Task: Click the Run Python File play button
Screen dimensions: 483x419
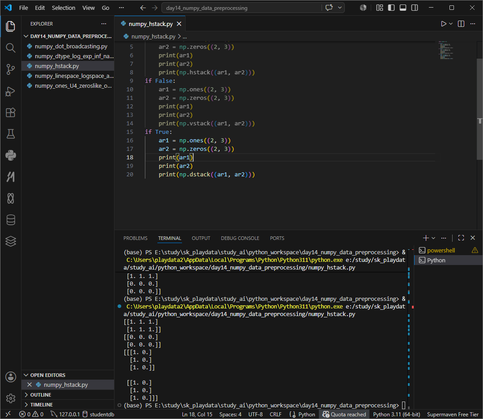Action: point(443,24)
